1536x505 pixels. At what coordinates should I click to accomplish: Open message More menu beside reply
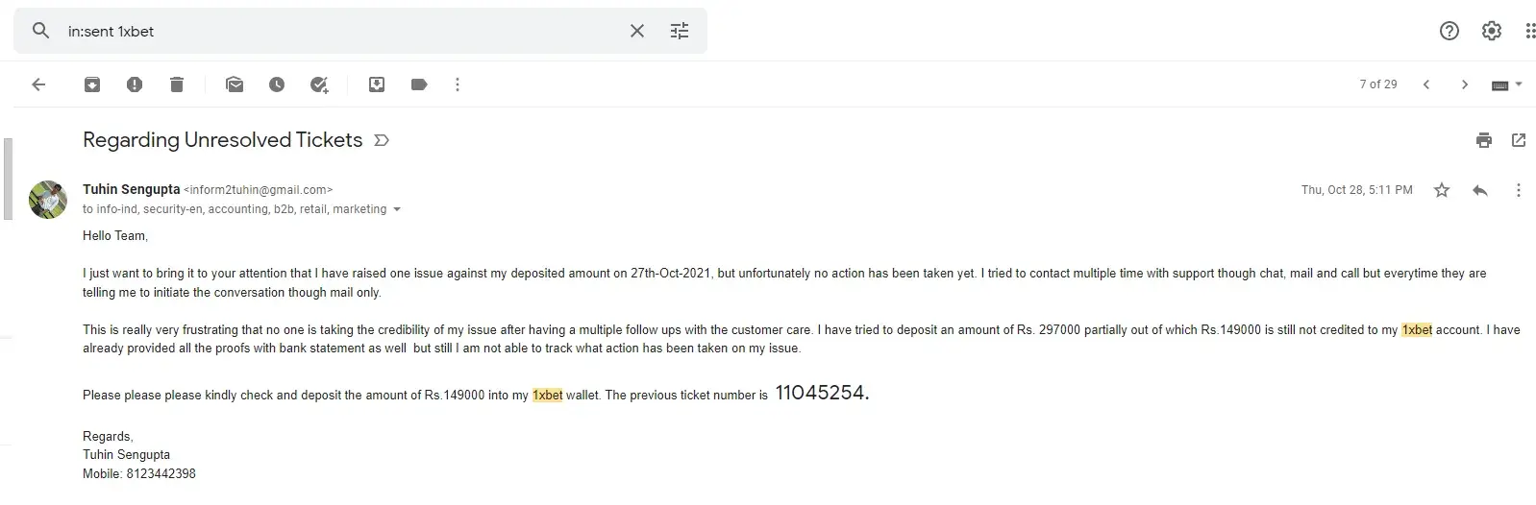[1519, 190]
